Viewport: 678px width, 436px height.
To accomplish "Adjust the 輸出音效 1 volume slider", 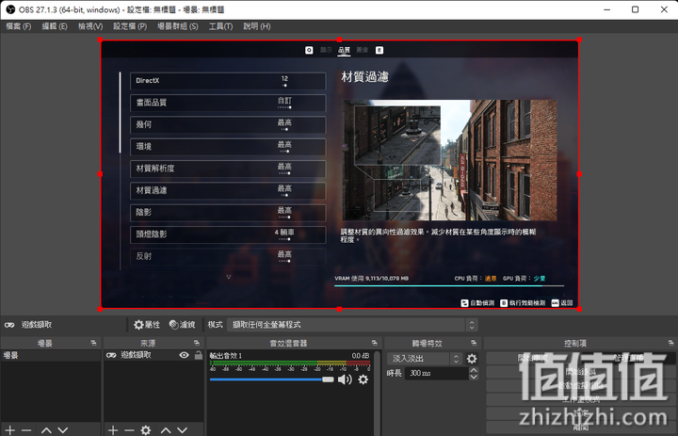I will pos(271,379).
